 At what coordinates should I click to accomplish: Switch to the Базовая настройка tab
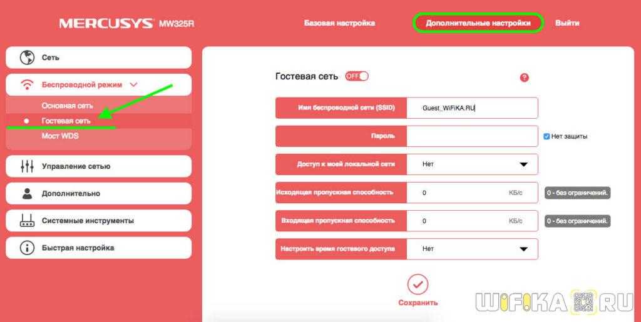[x=339, y=23]
